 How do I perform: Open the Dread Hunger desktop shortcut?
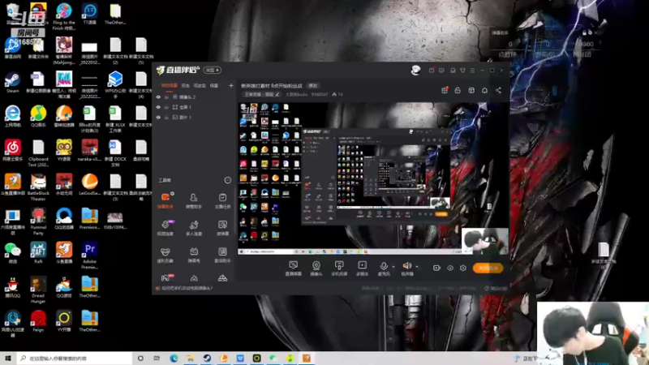pos(38,290)
